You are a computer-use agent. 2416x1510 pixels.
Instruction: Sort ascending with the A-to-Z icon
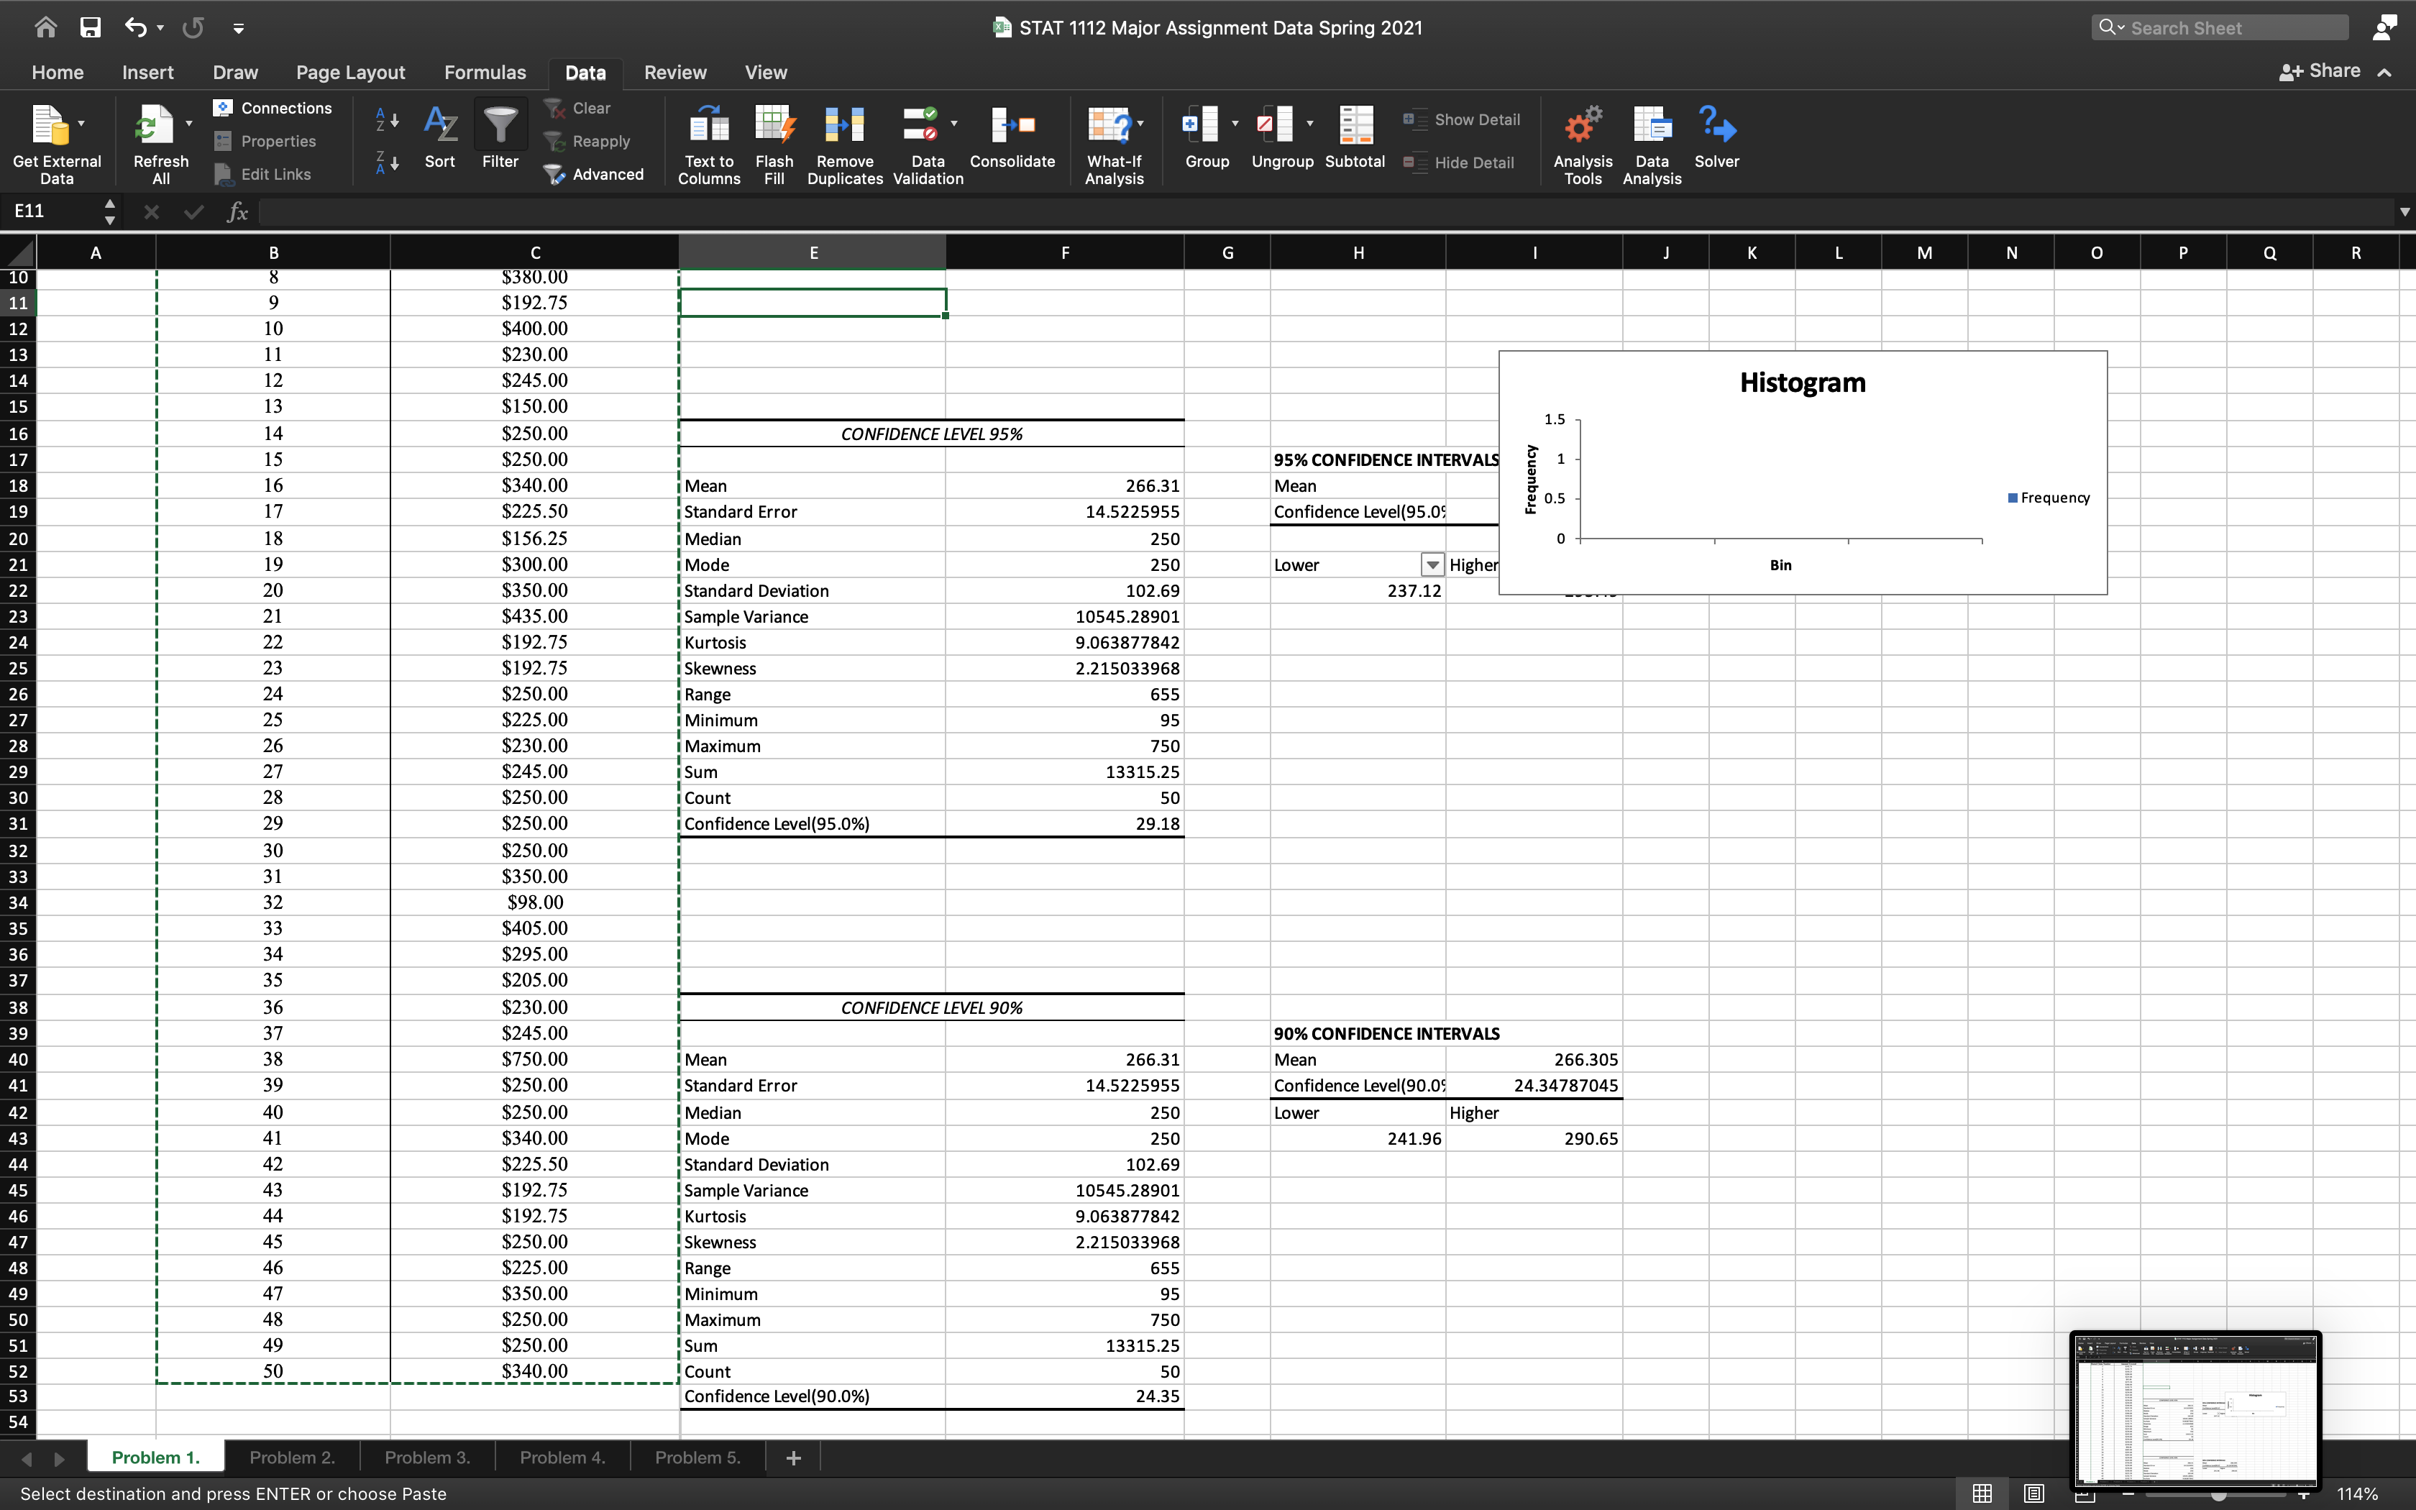point(386,120)
